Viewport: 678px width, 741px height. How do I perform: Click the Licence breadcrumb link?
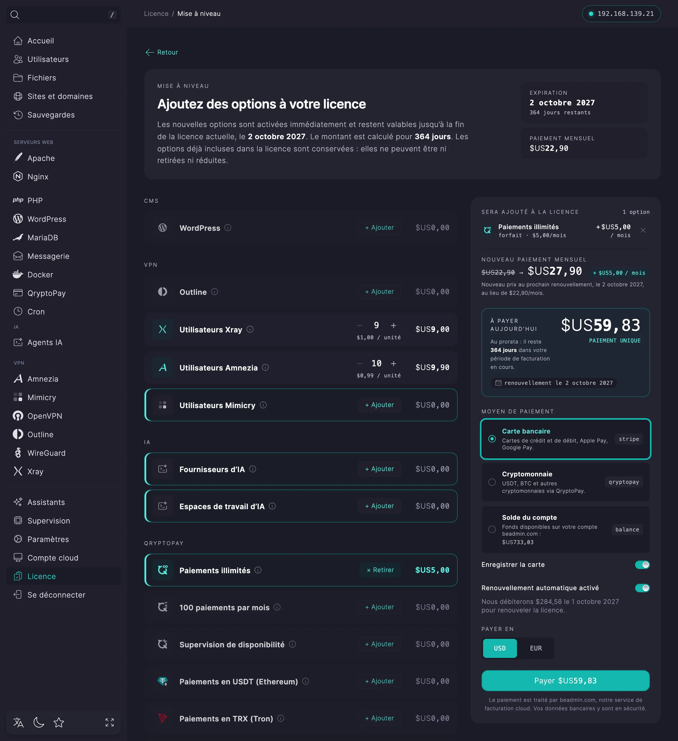point(156,13)
